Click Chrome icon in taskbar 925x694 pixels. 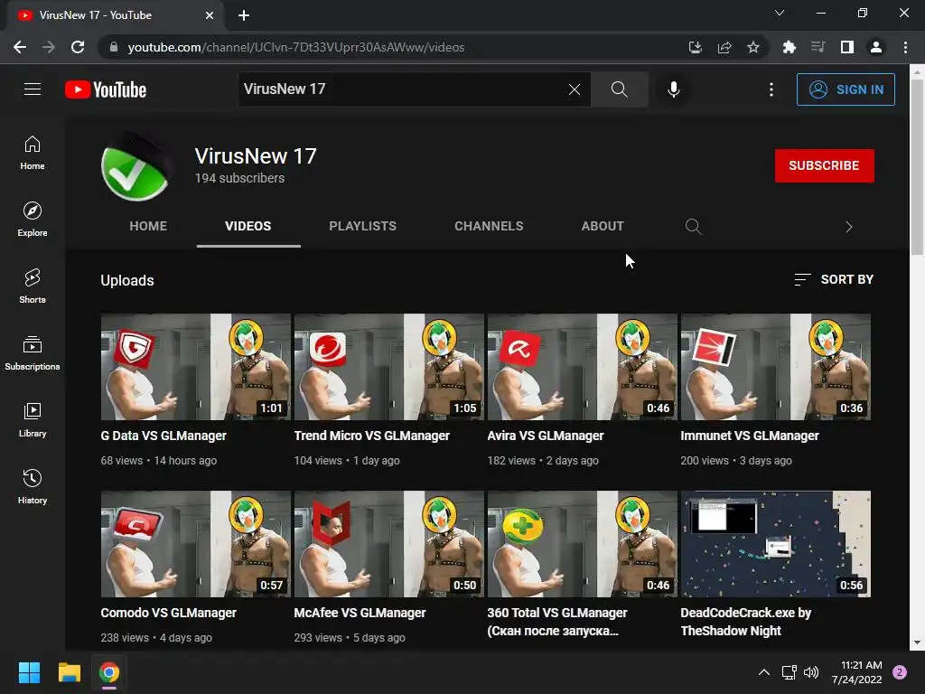click(x=109, y=672)
